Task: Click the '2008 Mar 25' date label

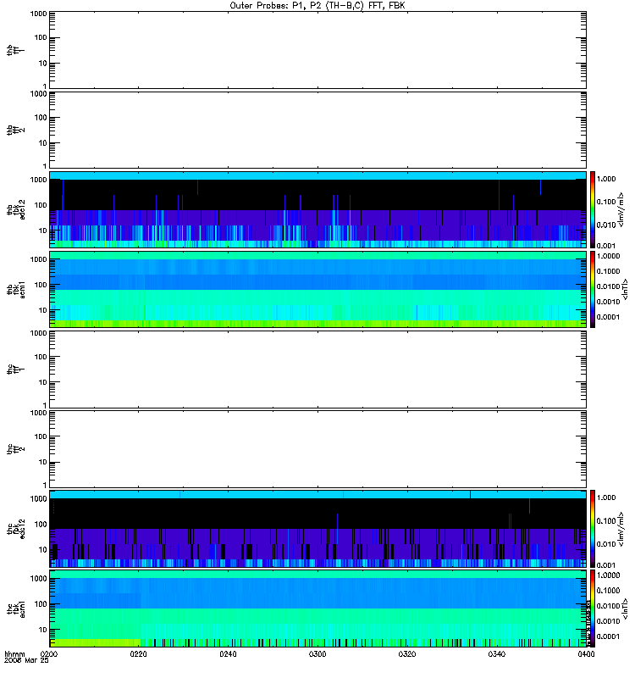Action: [x=26, y=661]
